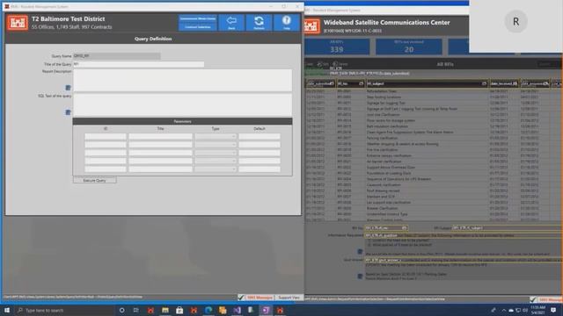Select the Sequence of Operations for UPS Breakers row

point(434,179)
